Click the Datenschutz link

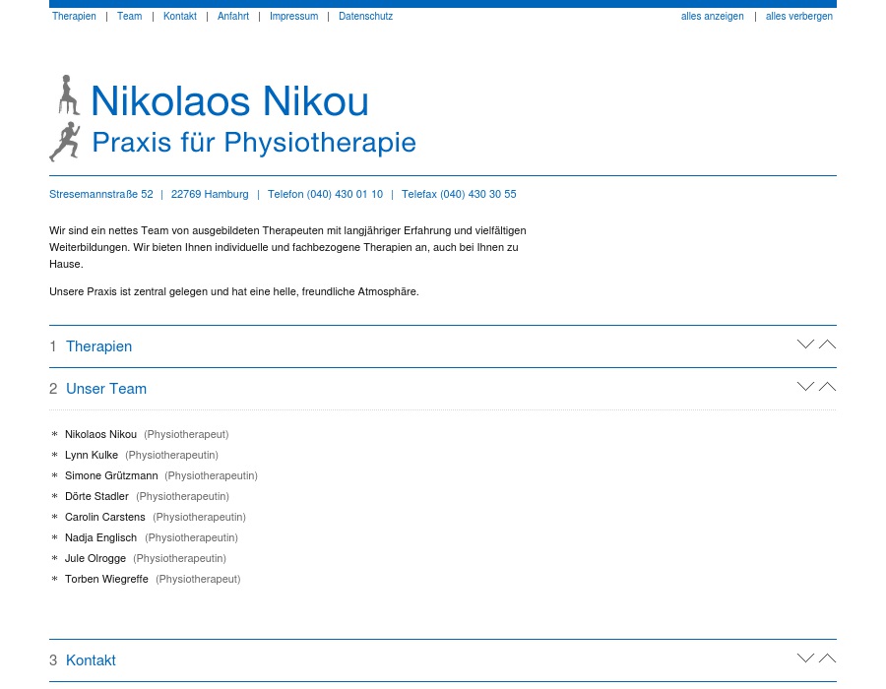(x=365, y=16)
